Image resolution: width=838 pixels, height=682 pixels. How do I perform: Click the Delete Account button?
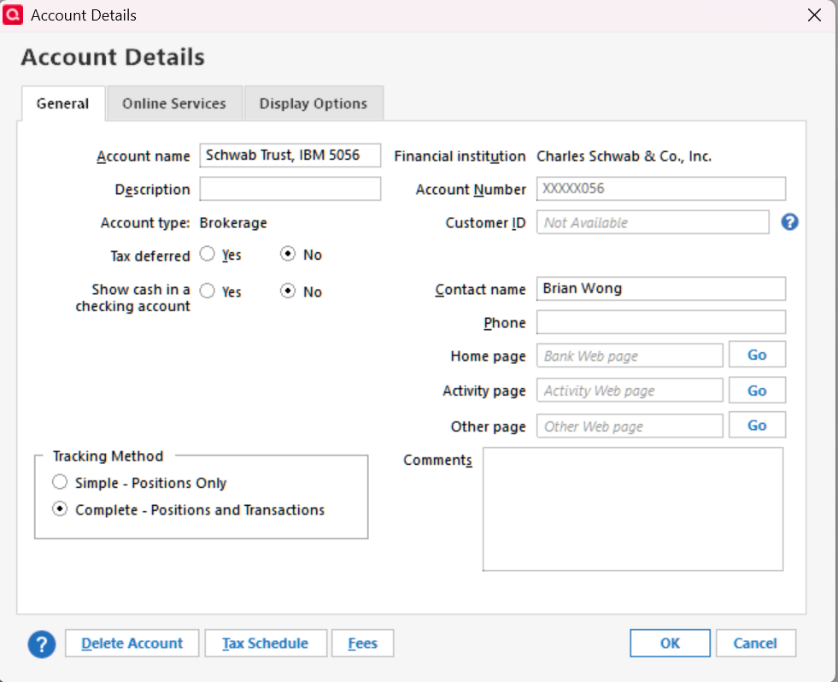[x=132, y=643]
